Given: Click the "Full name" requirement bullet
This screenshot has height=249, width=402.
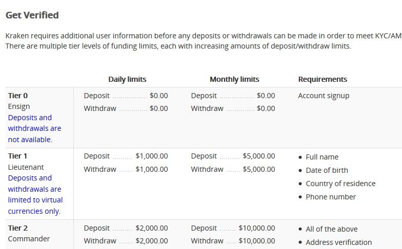Looking at the screenshot, I should tap(322, 157).
